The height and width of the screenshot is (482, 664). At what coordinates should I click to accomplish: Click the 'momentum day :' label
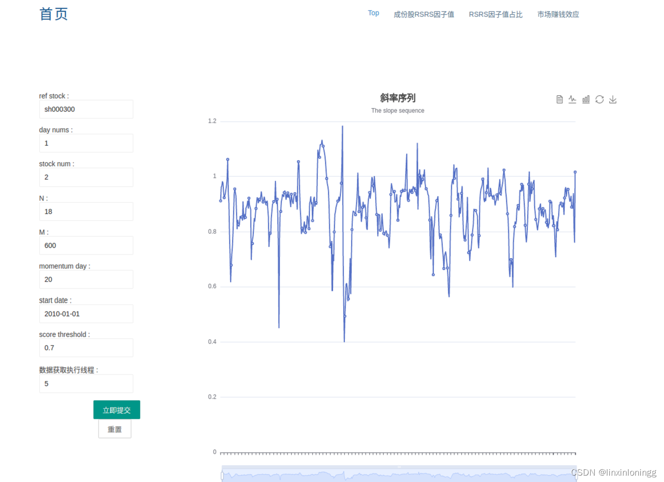click(x=65, y=266)
